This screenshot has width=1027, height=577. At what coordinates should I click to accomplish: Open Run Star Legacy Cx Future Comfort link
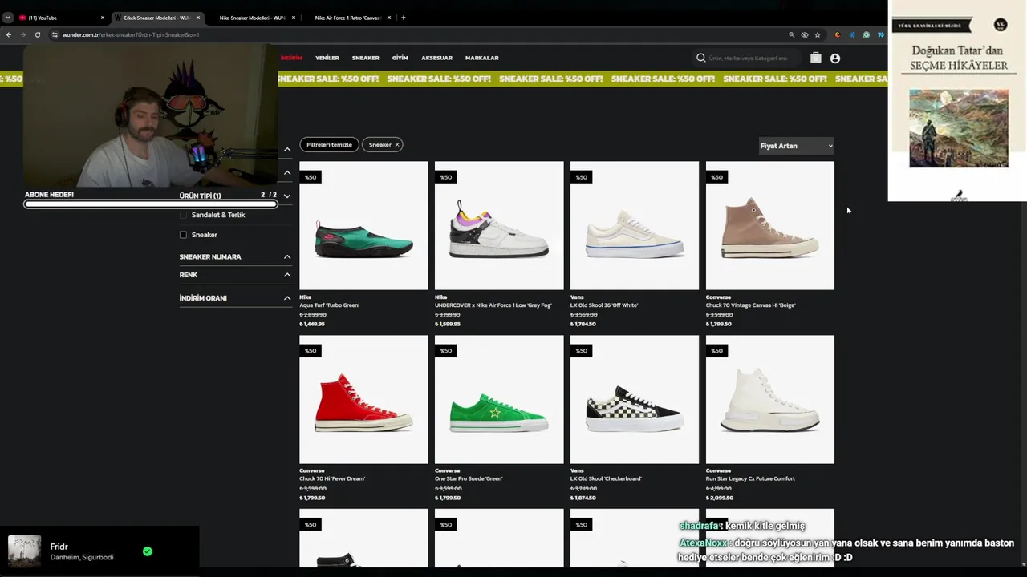pyautogui.click(x=750, y=479)
